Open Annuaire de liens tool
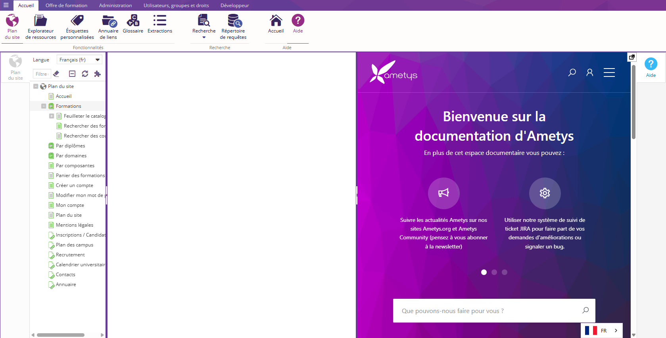The width and height of the screenshot is (666, 338). [x=108, y=27]
